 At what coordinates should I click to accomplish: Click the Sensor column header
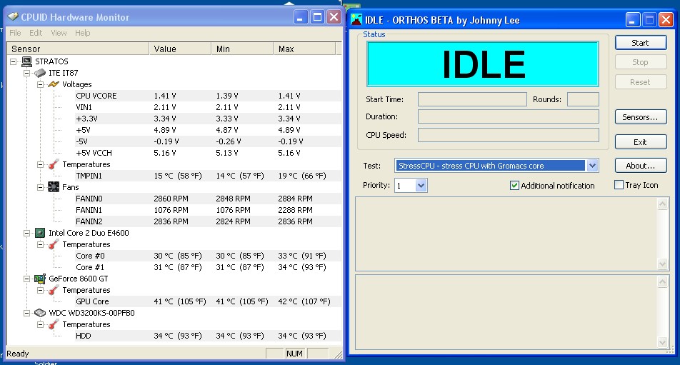pos(78,49)
